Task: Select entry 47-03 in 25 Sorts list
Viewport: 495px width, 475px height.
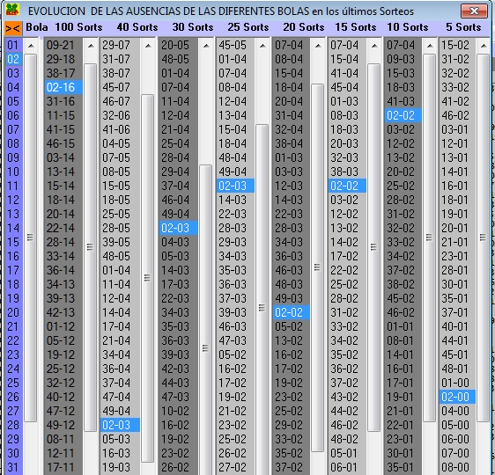Action: pos(235,340)
